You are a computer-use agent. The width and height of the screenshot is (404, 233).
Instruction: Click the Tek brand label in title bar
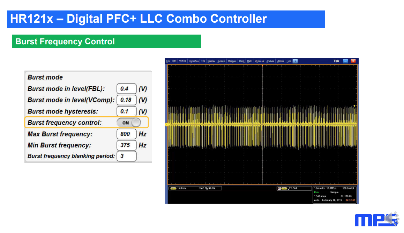(x=336, y=61)
